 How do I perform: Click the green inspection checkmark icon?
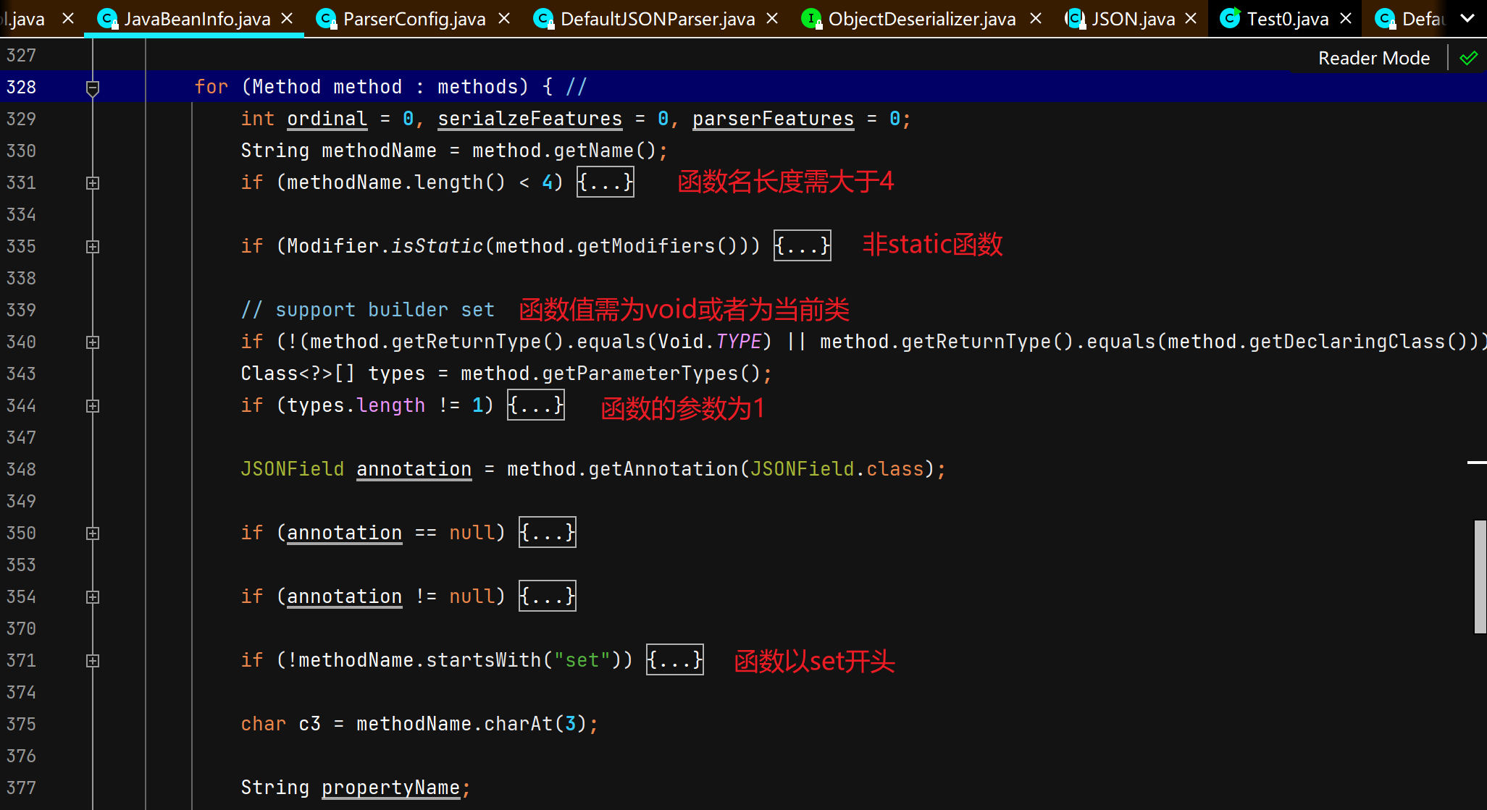pyautogui.click(x=1468, y=58)
